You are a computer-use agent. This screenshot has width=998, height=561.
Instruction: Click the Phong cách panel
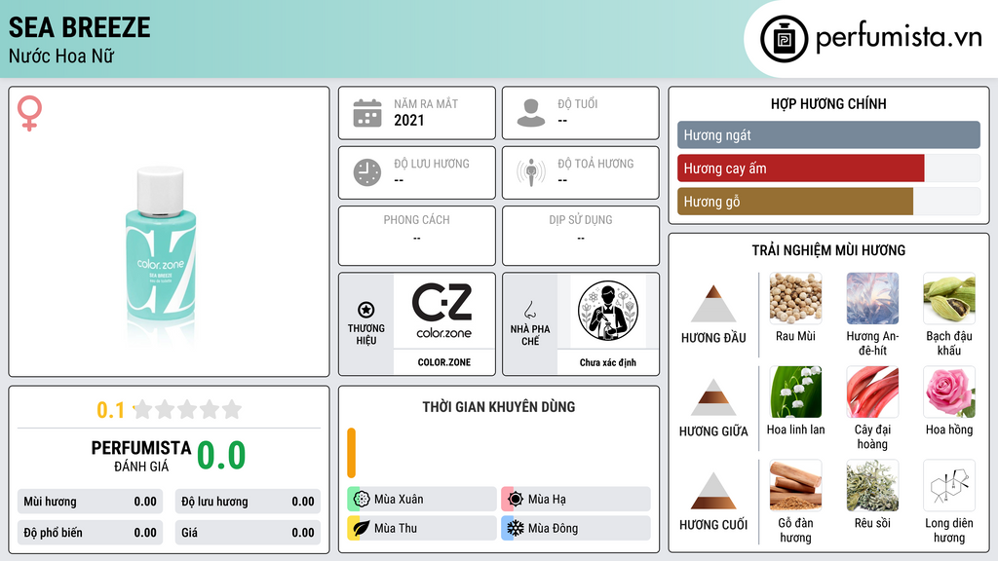417,236
